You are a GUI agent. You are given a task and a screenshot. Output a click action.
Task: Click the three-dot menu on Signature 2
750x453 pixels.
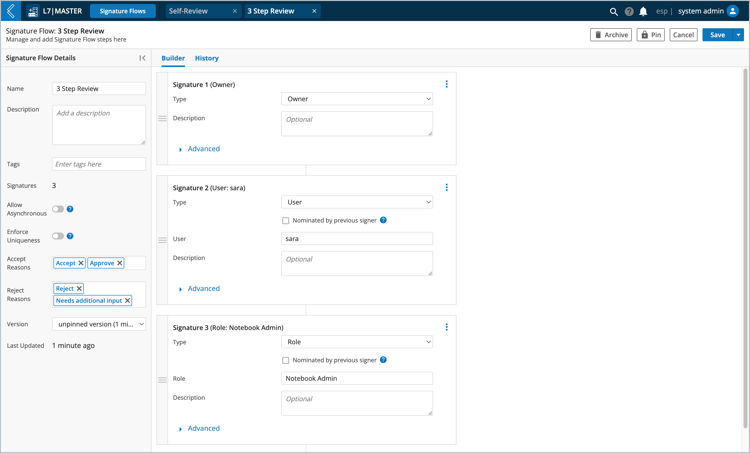point(447,187)
